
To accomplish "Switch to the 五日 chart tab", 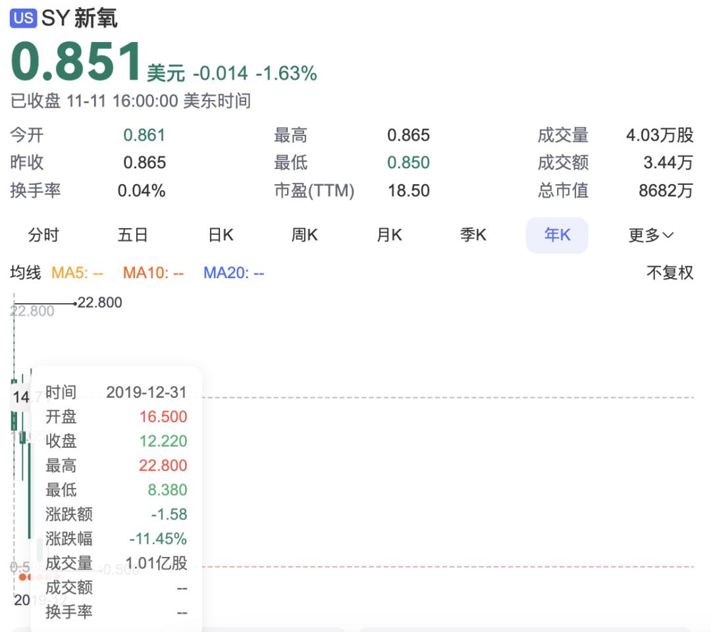I will click(x=132, y=235).
